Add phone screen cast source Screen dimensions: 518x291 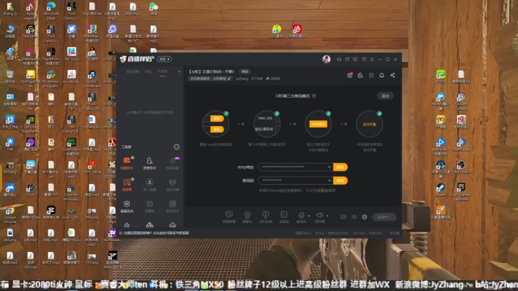point(265,217)
